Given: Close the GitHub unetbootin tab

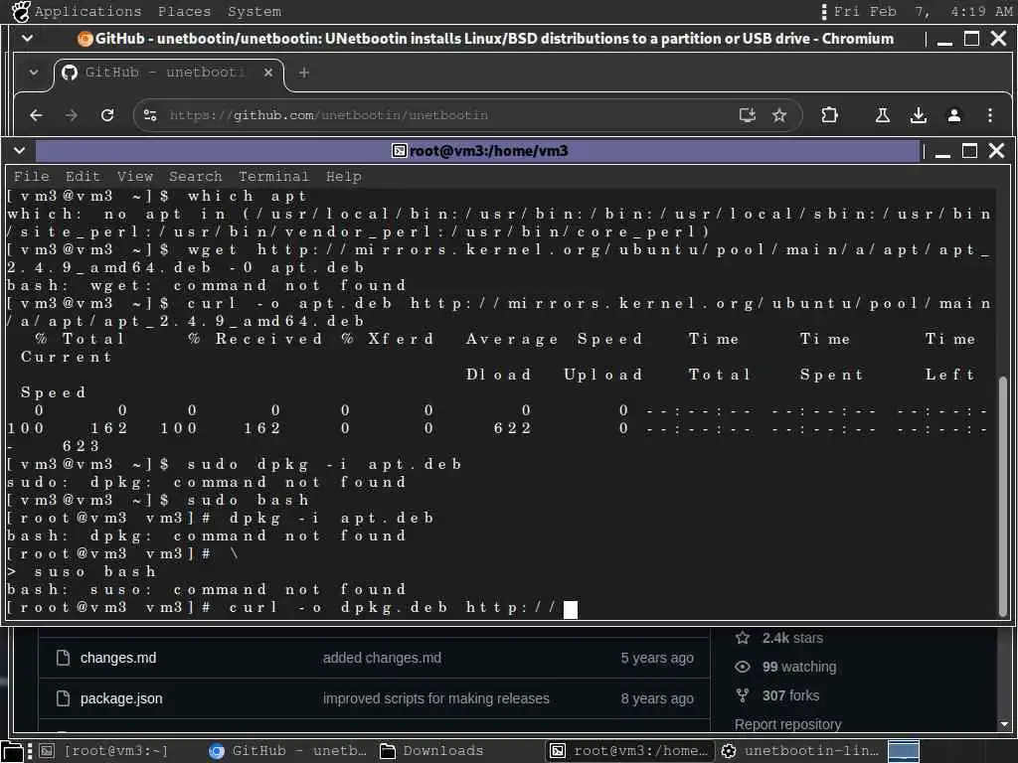Looking at the screenshot, I should (268, 73).
